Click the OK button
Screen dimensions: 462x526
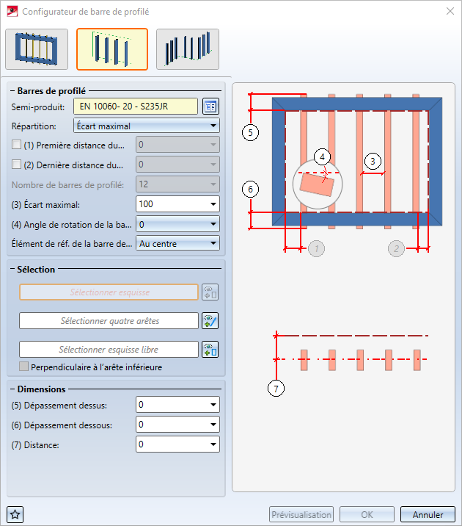click(x=367, y=514)
